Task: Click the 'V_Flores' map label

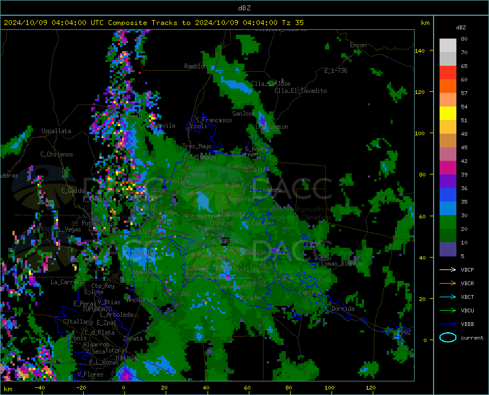Action: (x=90, y=374)
